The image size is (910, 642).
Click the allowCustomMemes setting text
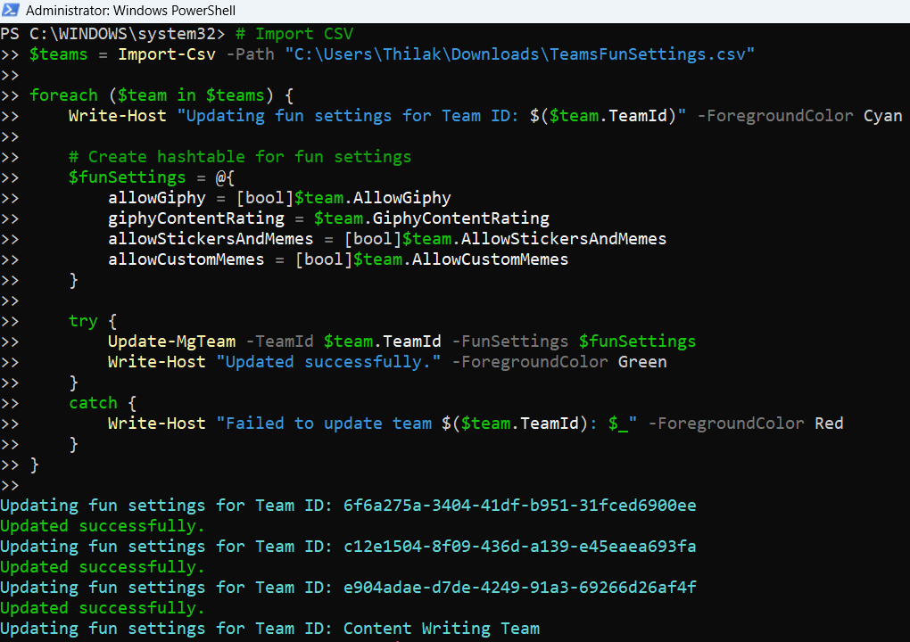[184, 259]
